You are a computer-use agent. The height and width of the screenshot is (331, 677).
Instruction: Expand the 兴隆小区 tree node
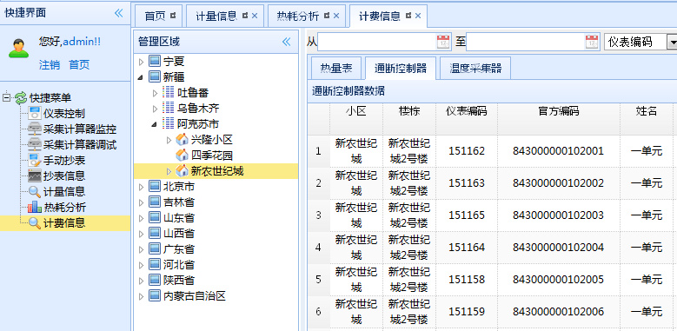[x=169, y=140]
